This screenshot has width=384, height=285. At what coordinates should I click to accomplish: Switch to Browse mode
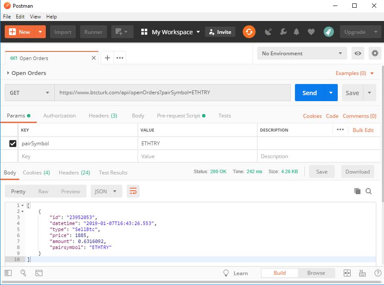tap(316, 273)
